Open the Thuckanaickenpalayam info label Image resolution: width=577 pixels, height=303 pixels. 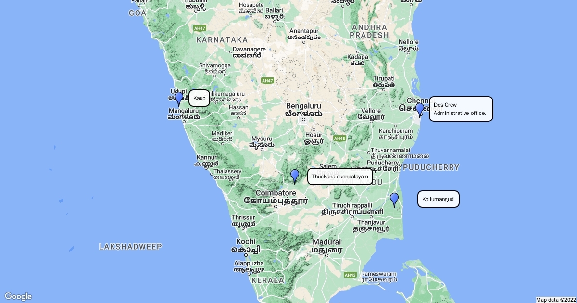pyautogui.click(x=340, y=177)
